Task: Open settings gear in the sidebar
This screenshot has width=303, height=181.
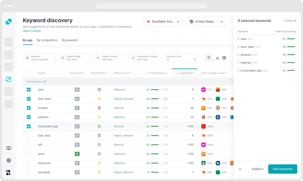Action: pos(9,160)
